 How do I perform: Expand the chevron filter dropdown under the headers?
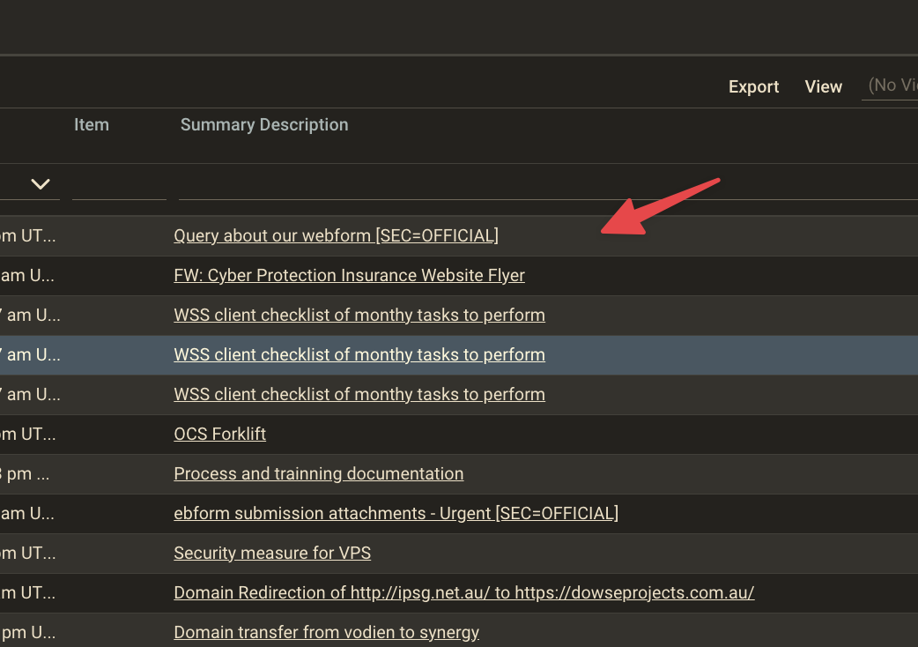point(40,184)
